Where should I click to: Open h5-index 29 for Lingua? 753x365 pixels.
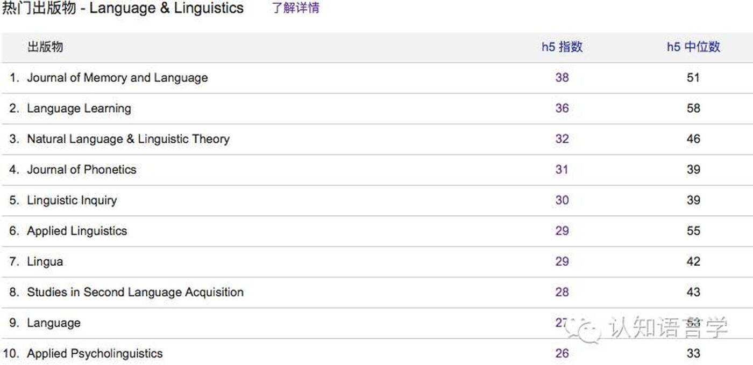pos(562,261)
